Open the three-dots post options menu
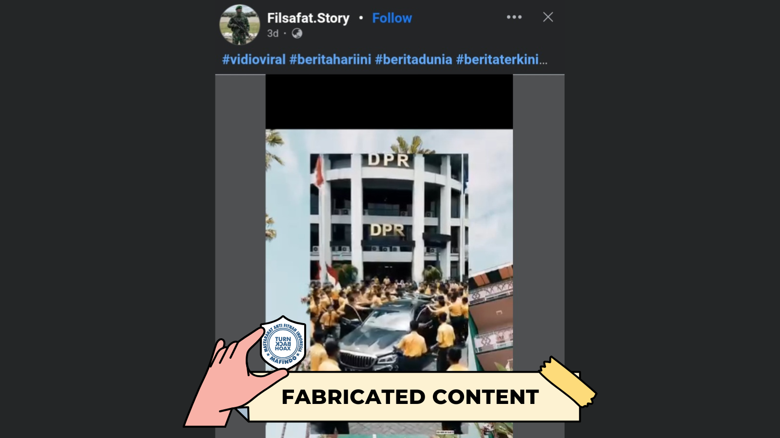This screenshot has height=438, width=780. (x=514, y=17)
